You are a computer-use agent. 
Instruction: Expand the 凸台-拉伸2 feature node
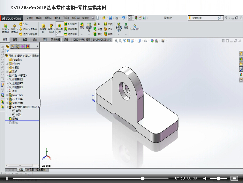(x=7, y=99)
